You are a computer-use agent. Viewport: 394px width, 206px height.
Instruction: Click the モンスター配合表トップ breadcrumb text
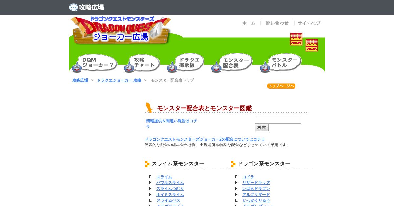pos(172,80)
